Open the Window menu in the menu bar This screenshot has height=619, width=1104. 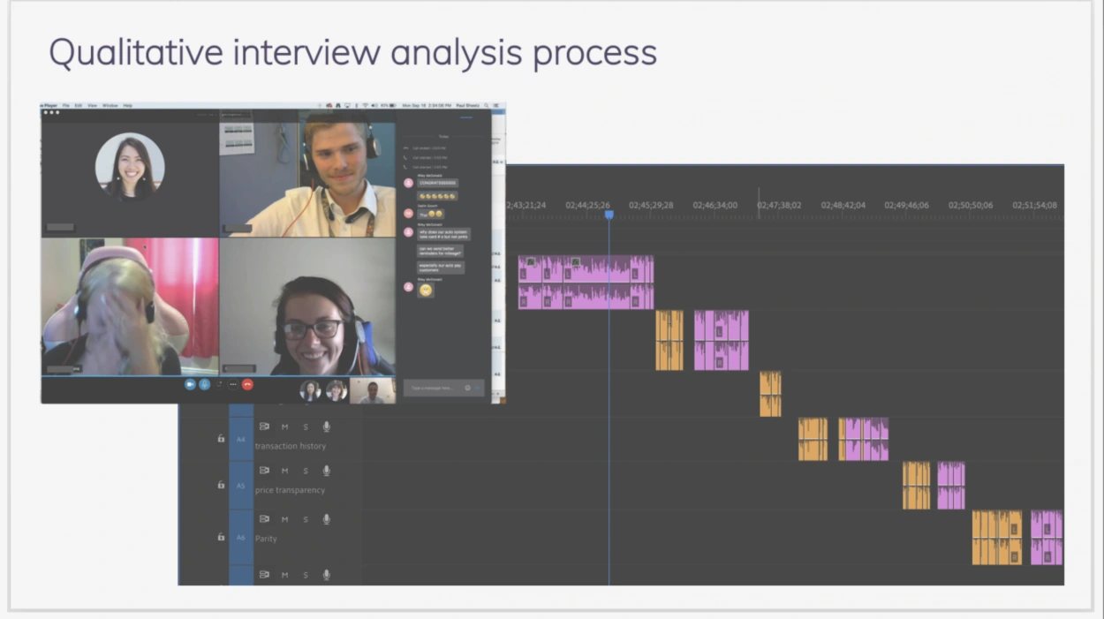coord(110,105)
